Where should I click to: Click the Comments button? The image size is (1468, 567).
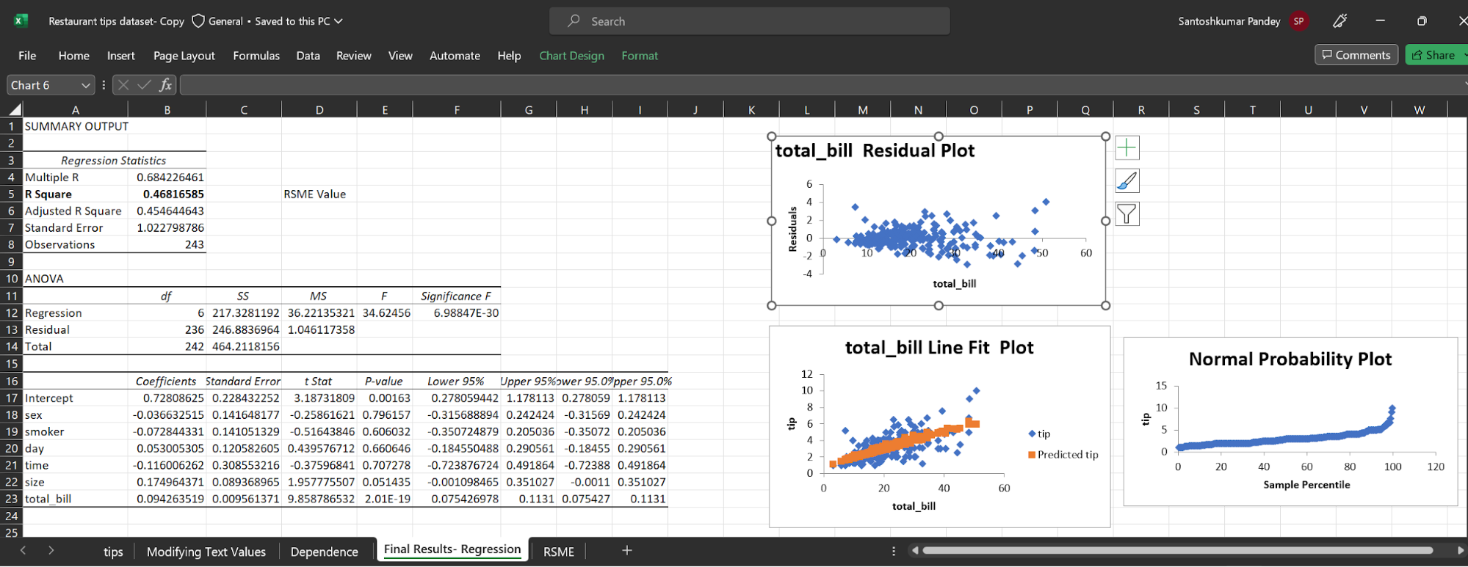point(1356,55)
